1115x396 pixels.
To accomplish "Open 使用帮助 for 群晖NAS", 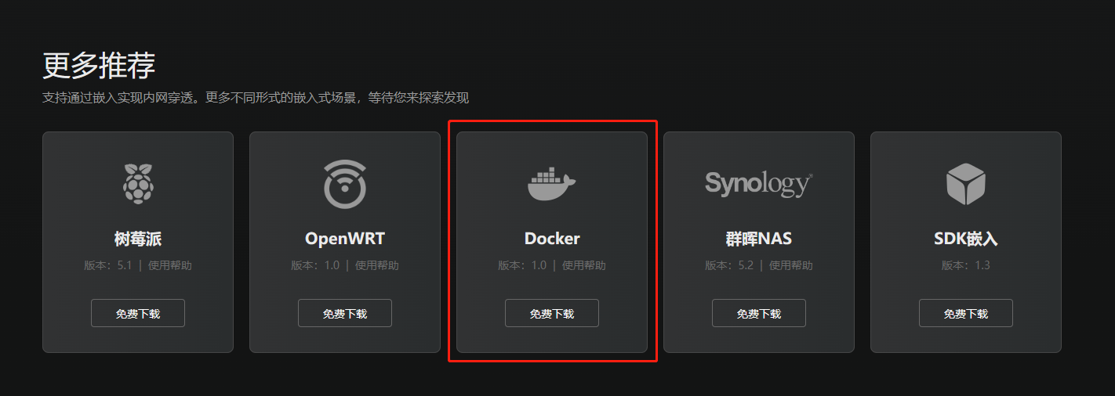I will (791, 265).
